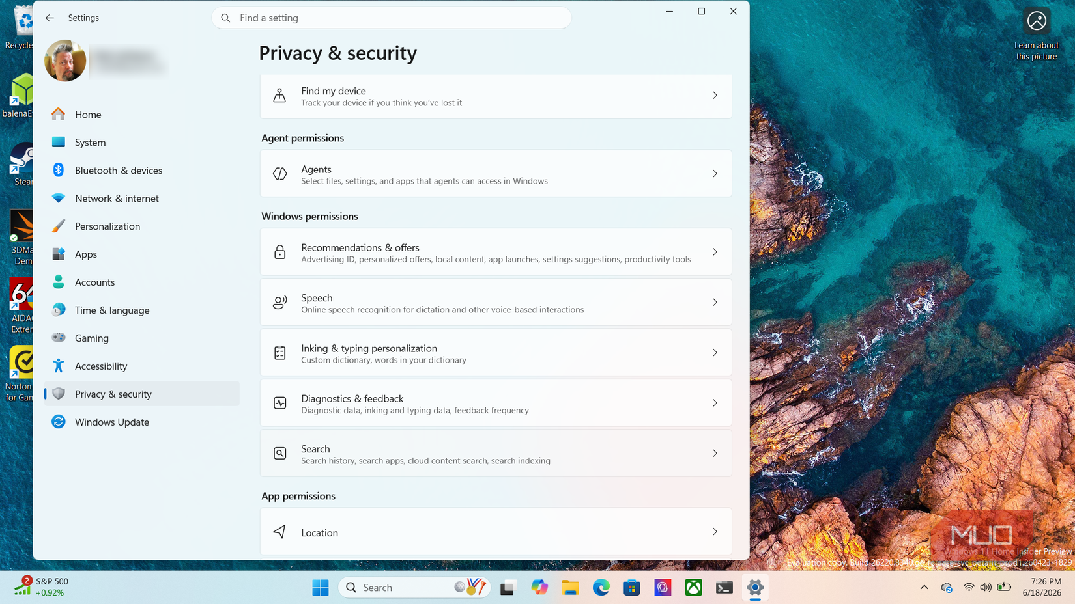
Task: Open the Accounts person icon
Action: 59,282
